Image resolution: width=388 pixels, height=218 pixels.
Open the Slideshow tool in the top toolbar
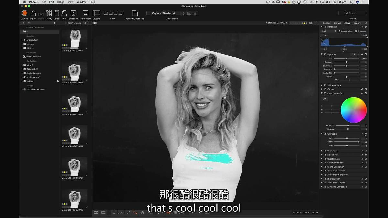[73, 14]
